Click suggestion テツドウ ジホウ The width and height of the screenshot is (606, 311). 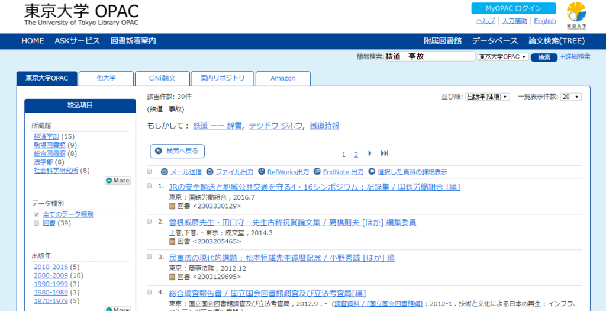(276, 126)
